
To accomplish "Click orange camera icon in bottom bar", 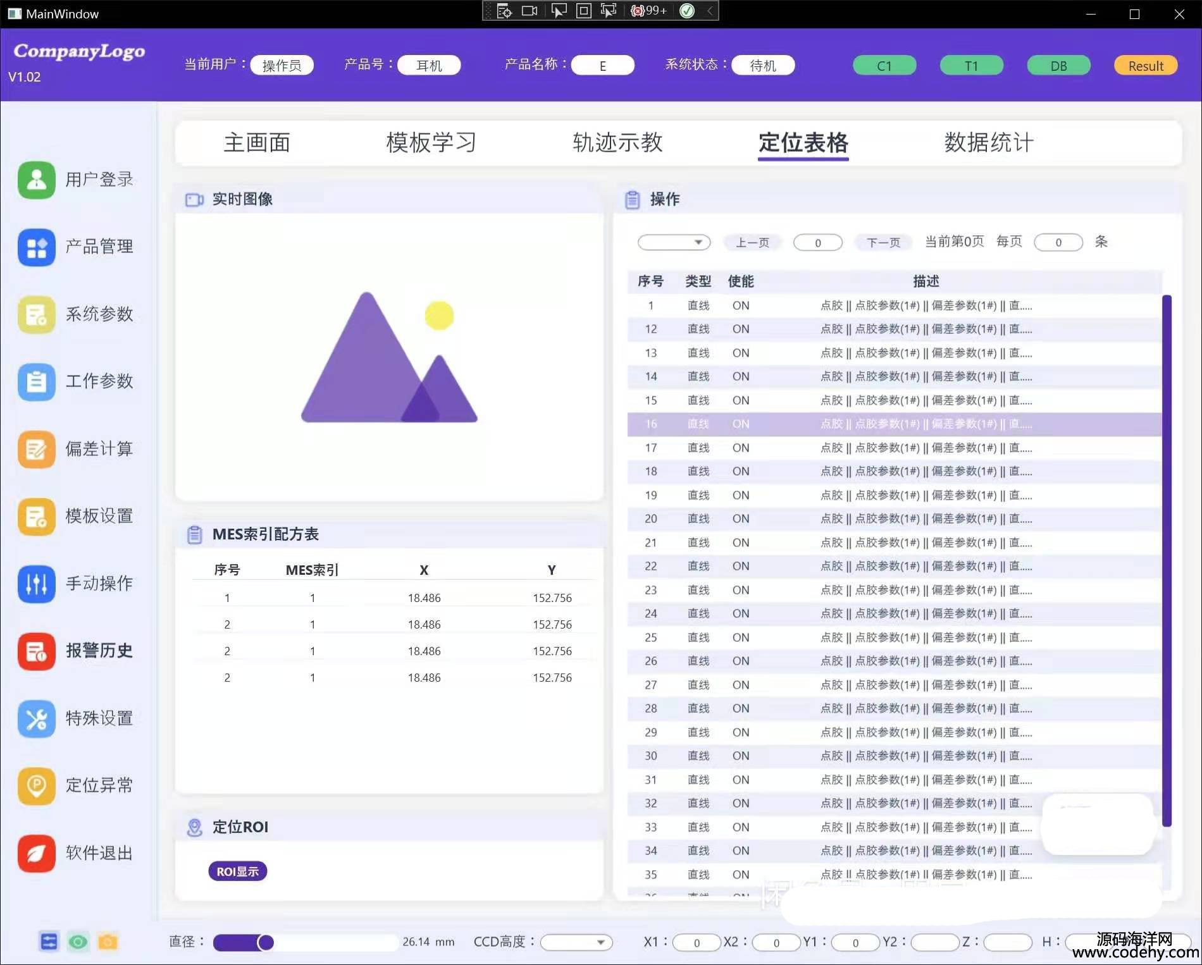I will [x=108, y=942].
